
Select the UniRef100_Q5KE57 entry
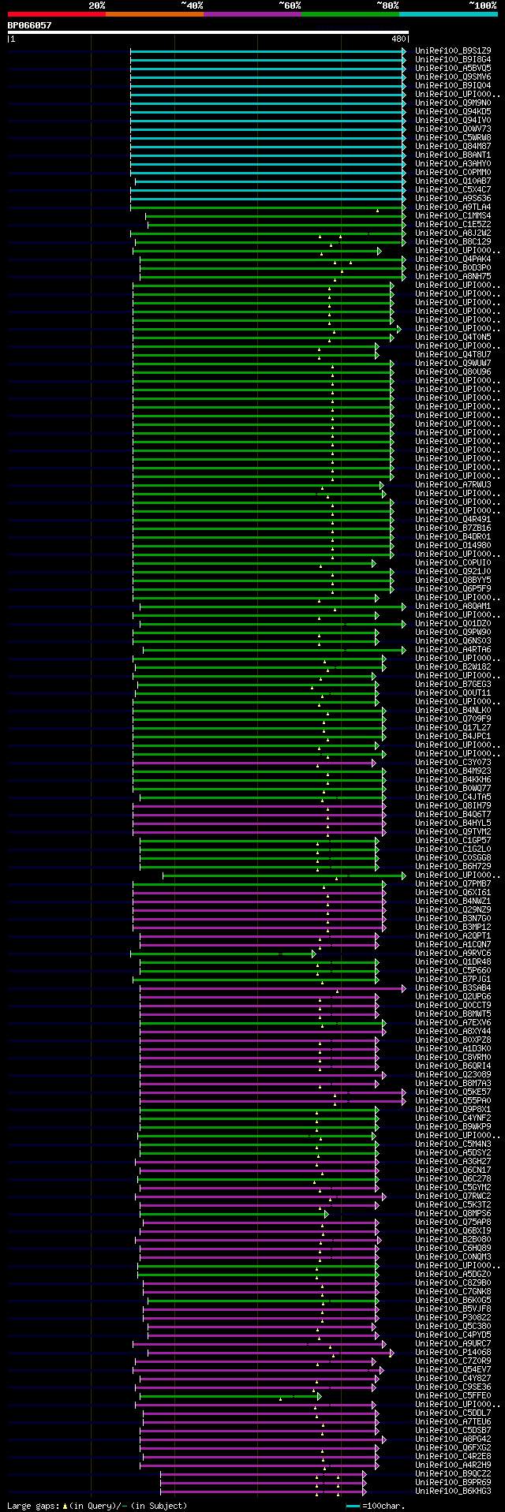453,1092
